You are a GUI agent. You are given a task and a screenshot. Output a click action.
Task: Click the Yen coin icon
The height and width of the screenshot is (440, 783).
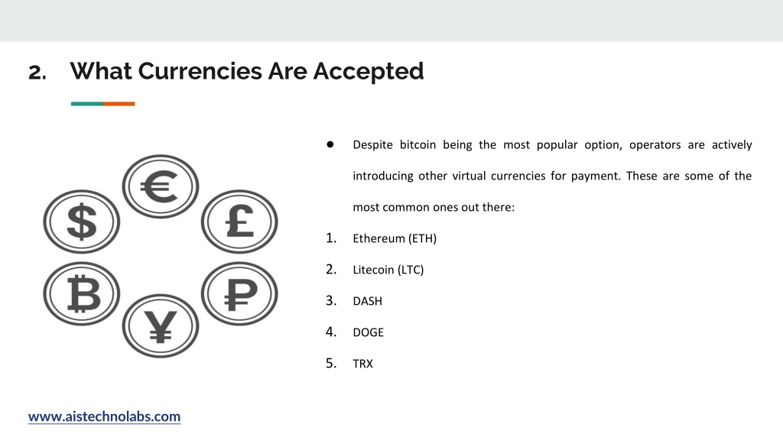tap(161, 325)
